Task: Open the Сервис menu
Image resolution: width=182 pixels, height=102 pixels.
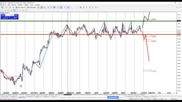Action: pos(26,5)
